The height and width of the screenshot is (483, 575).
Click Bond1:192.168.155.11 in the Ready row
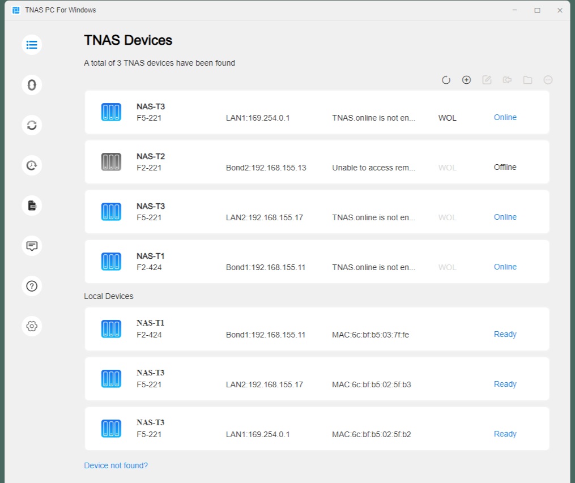pyautogui.click(x=266, y=335)
